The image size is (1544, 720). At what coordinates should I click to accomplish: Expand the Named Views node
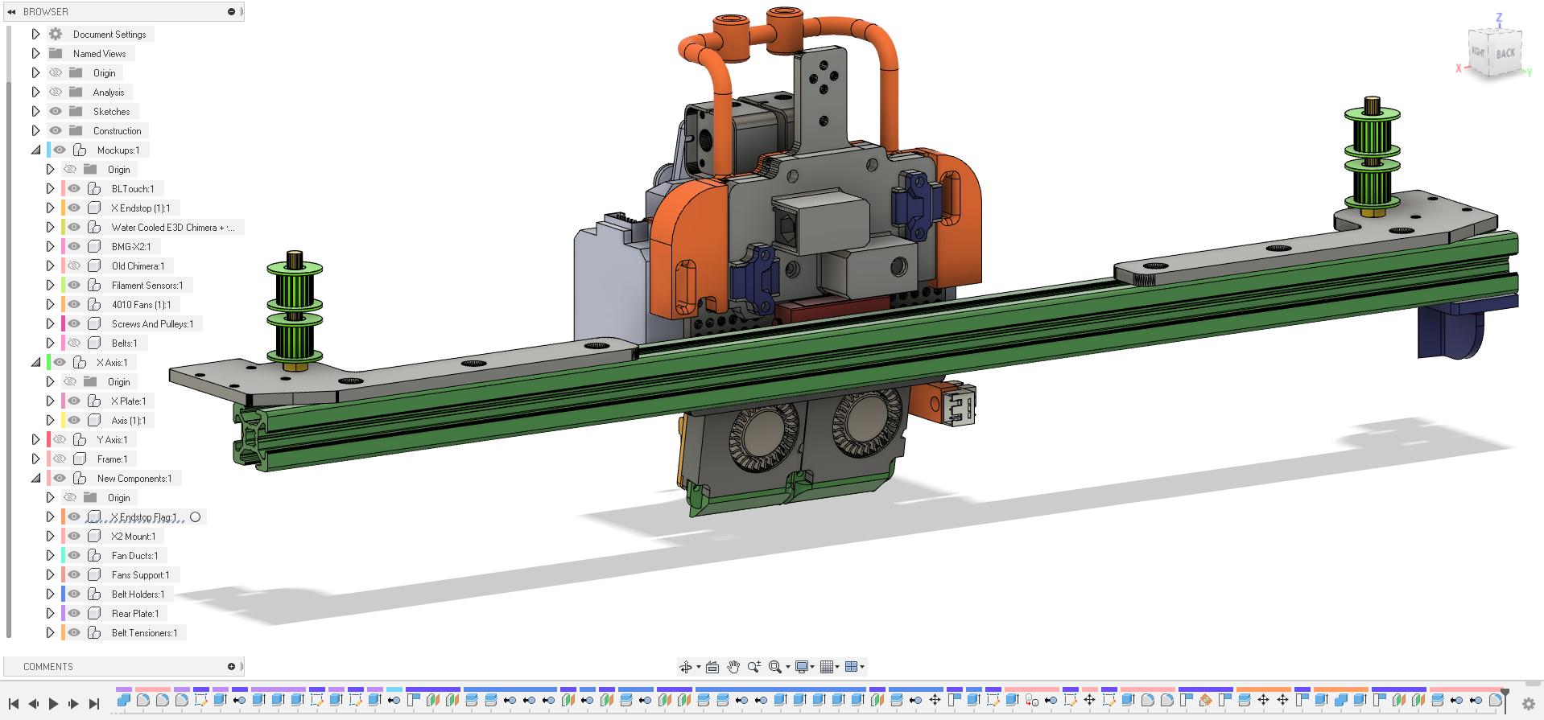(x=35, y=53)
